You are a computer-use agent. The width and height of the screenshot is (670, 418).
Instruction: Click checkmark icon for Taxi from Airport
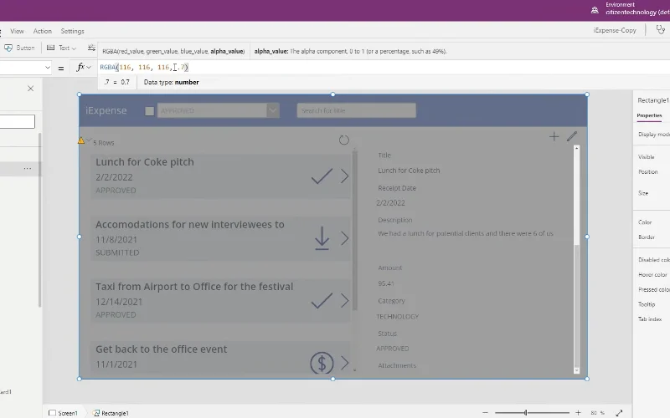322,301
